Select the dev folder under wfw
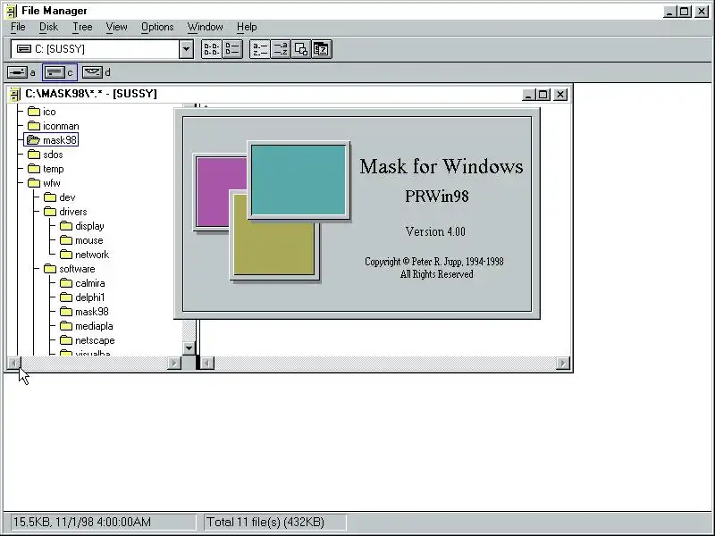 [59, 197]
